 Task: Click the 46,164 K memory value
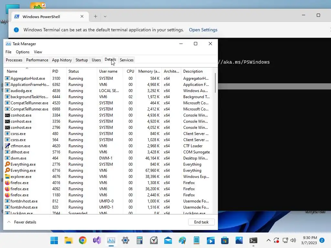click(x=153, y=158)
